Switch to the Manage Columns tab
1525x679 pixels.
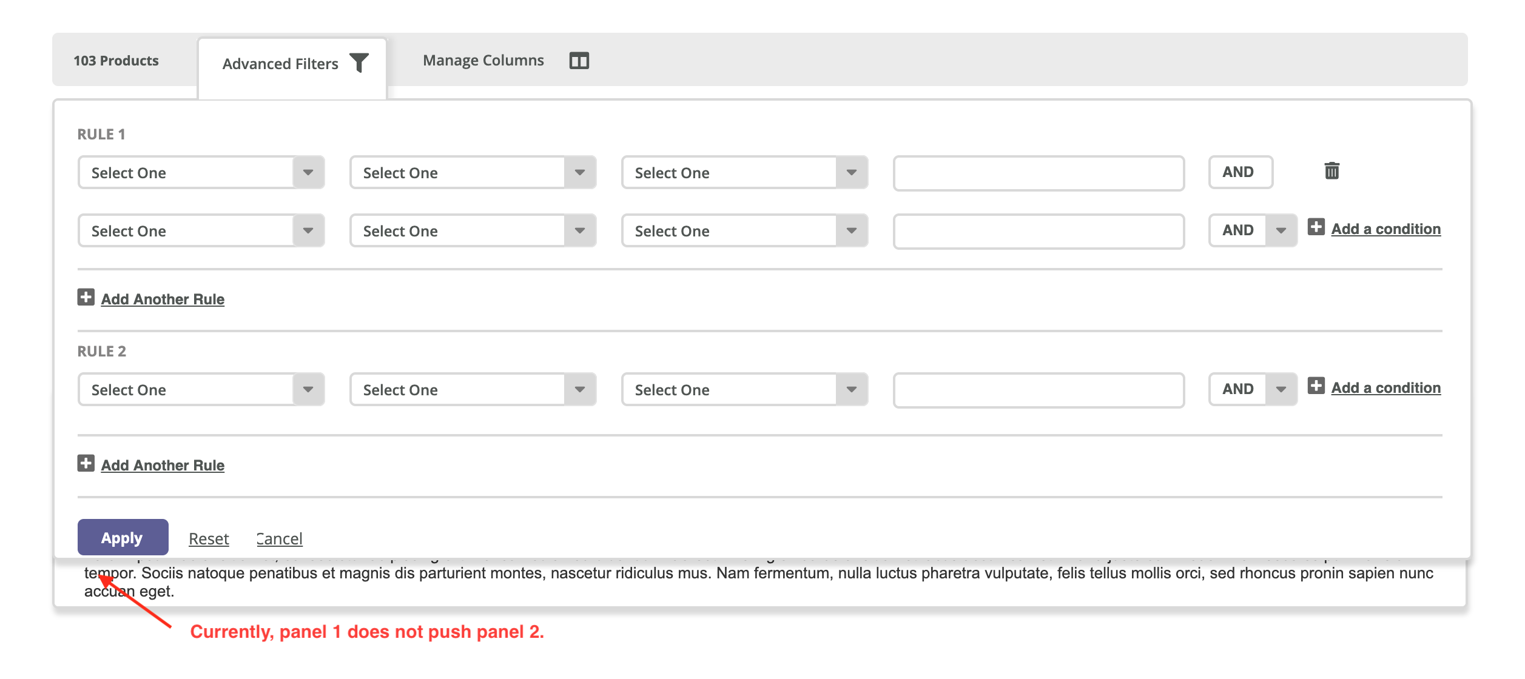tap(484, 61)
